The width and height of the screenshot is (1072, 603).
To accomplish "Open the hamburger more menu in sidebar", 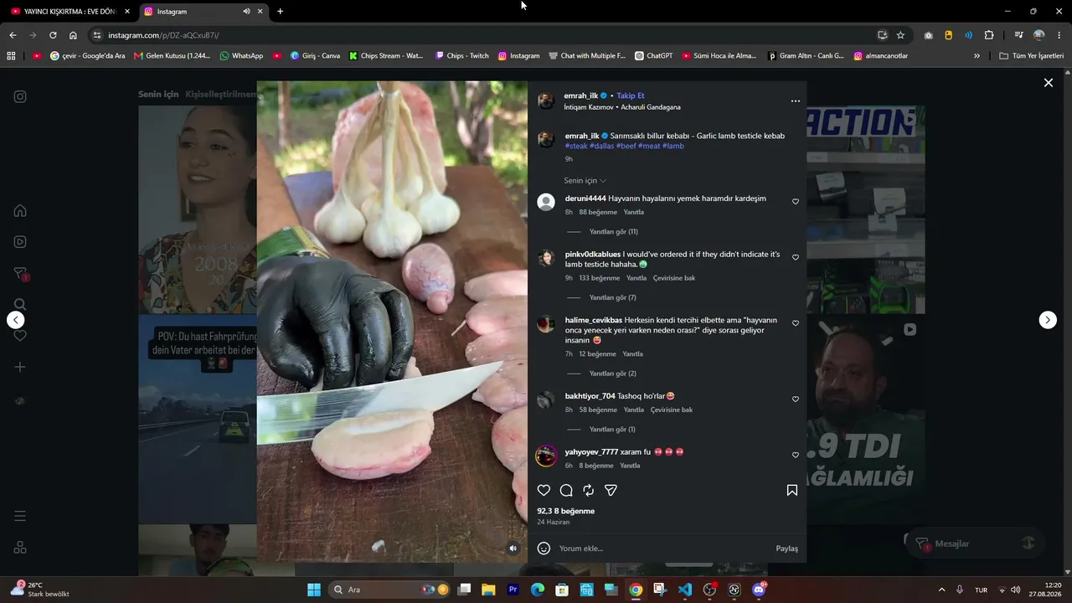I will 20,516.
